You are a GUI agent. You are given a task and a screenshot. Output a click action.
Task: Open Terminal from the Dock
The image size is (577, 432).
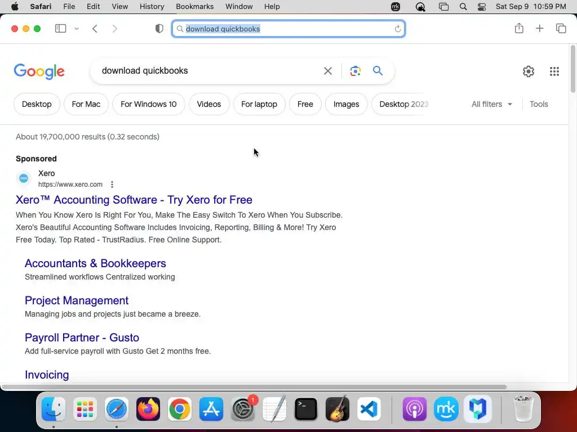click(x=306, y=409)
